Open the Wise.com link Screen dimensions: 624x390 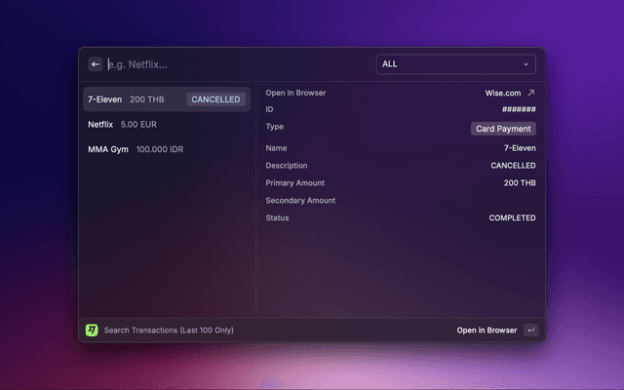point(504,94)
